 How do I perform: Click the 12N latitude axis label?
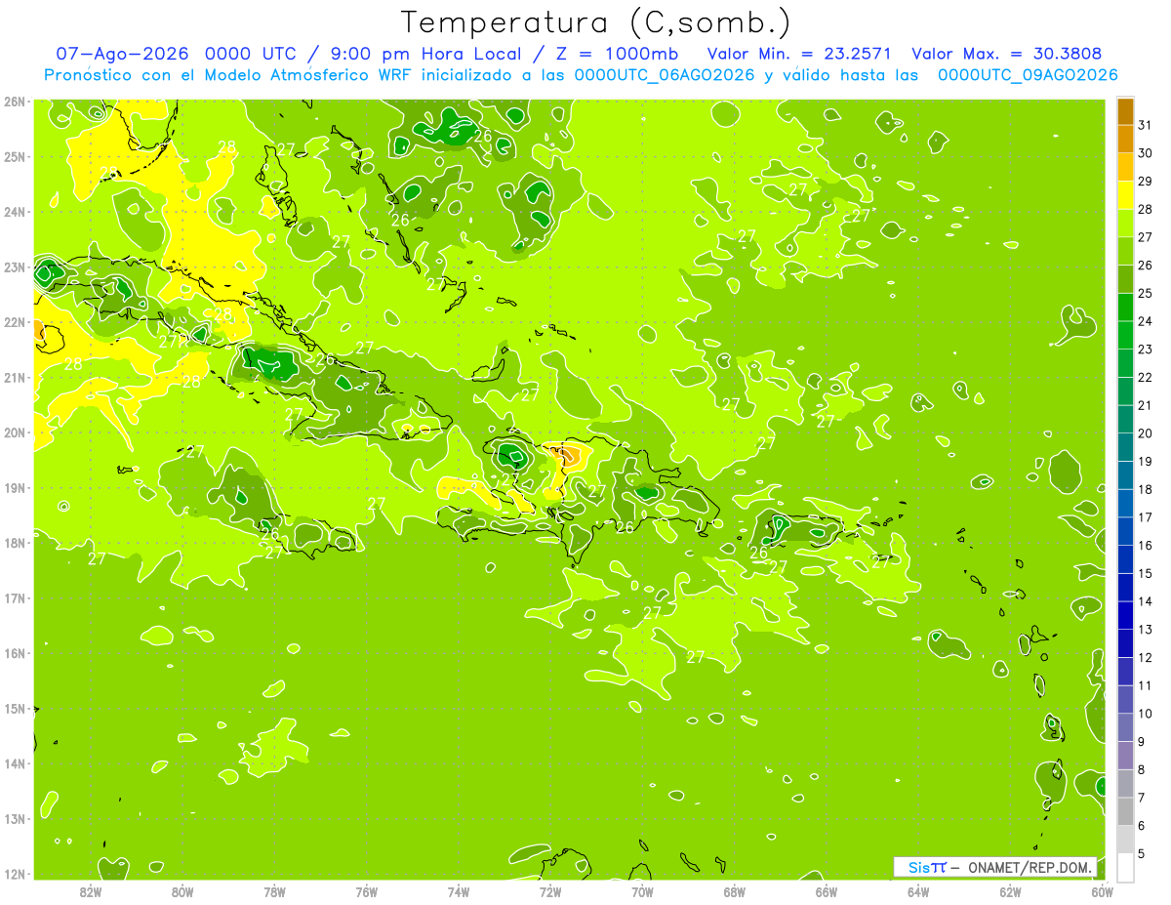coord(15,873)
